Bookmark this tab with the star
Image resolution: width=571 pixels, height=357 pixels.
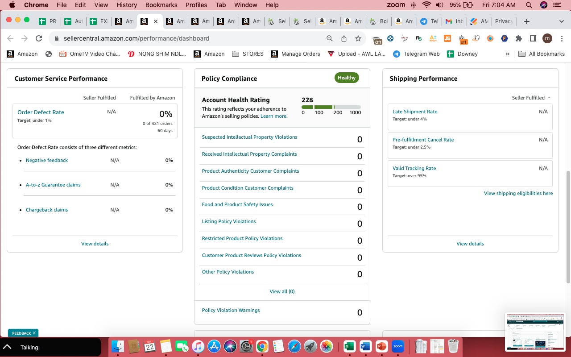[x=358, y=38]
